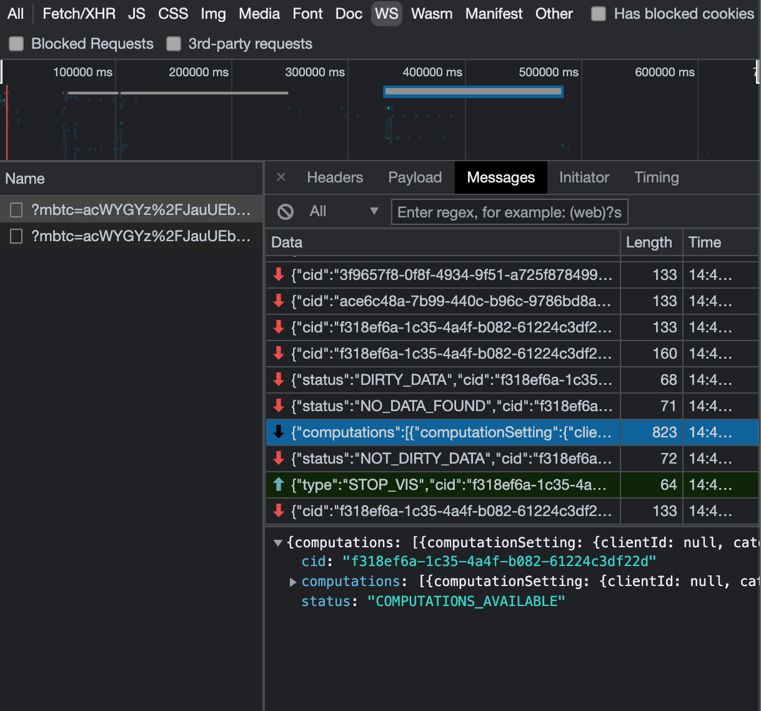This screenshot has width=761, height=711.
Task: Close the request details panel
Action: (281, 177)
